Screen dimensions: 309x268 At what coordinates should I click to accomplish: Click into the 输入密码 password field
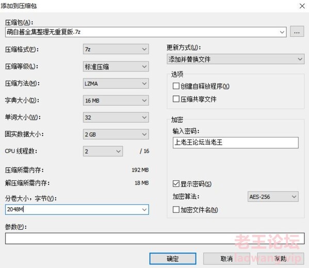tap(236, 143)
